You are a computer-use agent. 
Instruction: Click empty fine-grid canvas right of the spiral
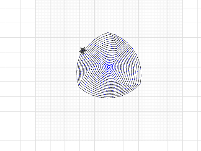click(x=162, y=67)
